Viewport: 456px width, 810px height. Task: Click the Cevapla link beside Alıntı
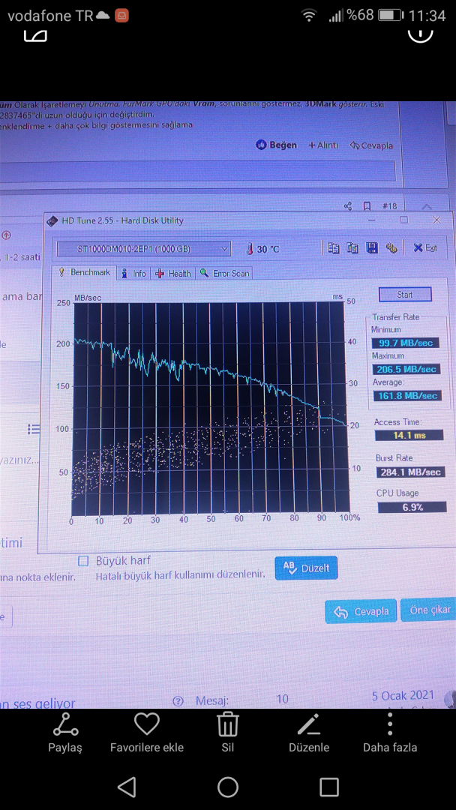pos(371,145)
